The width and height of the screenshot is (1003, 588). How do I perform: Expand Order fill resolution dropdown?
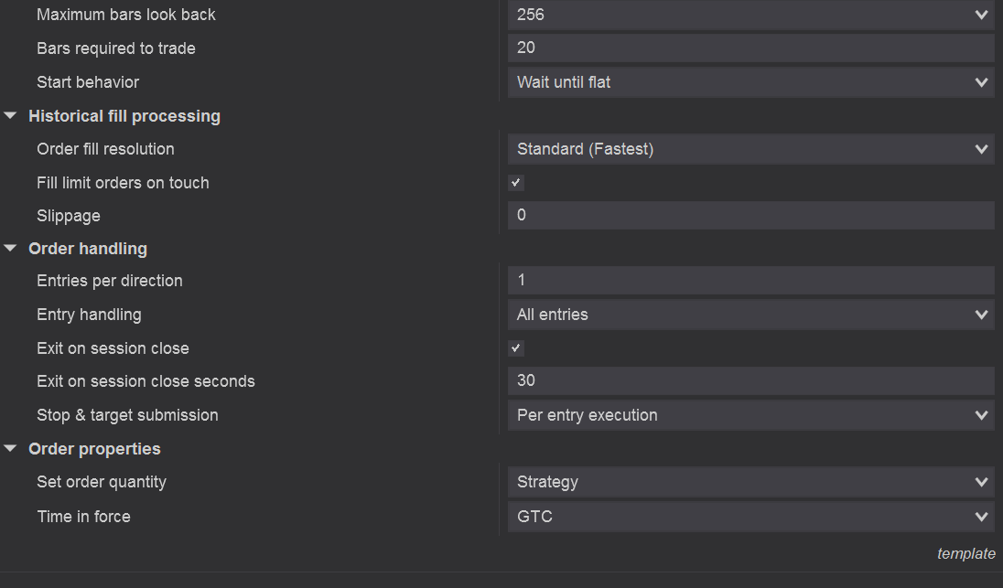(750, 149)
